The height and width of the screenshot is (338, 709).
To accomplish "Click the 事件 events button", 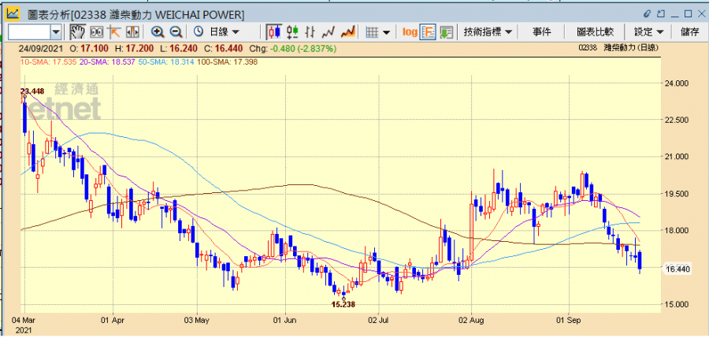I will tap(541, 32).
